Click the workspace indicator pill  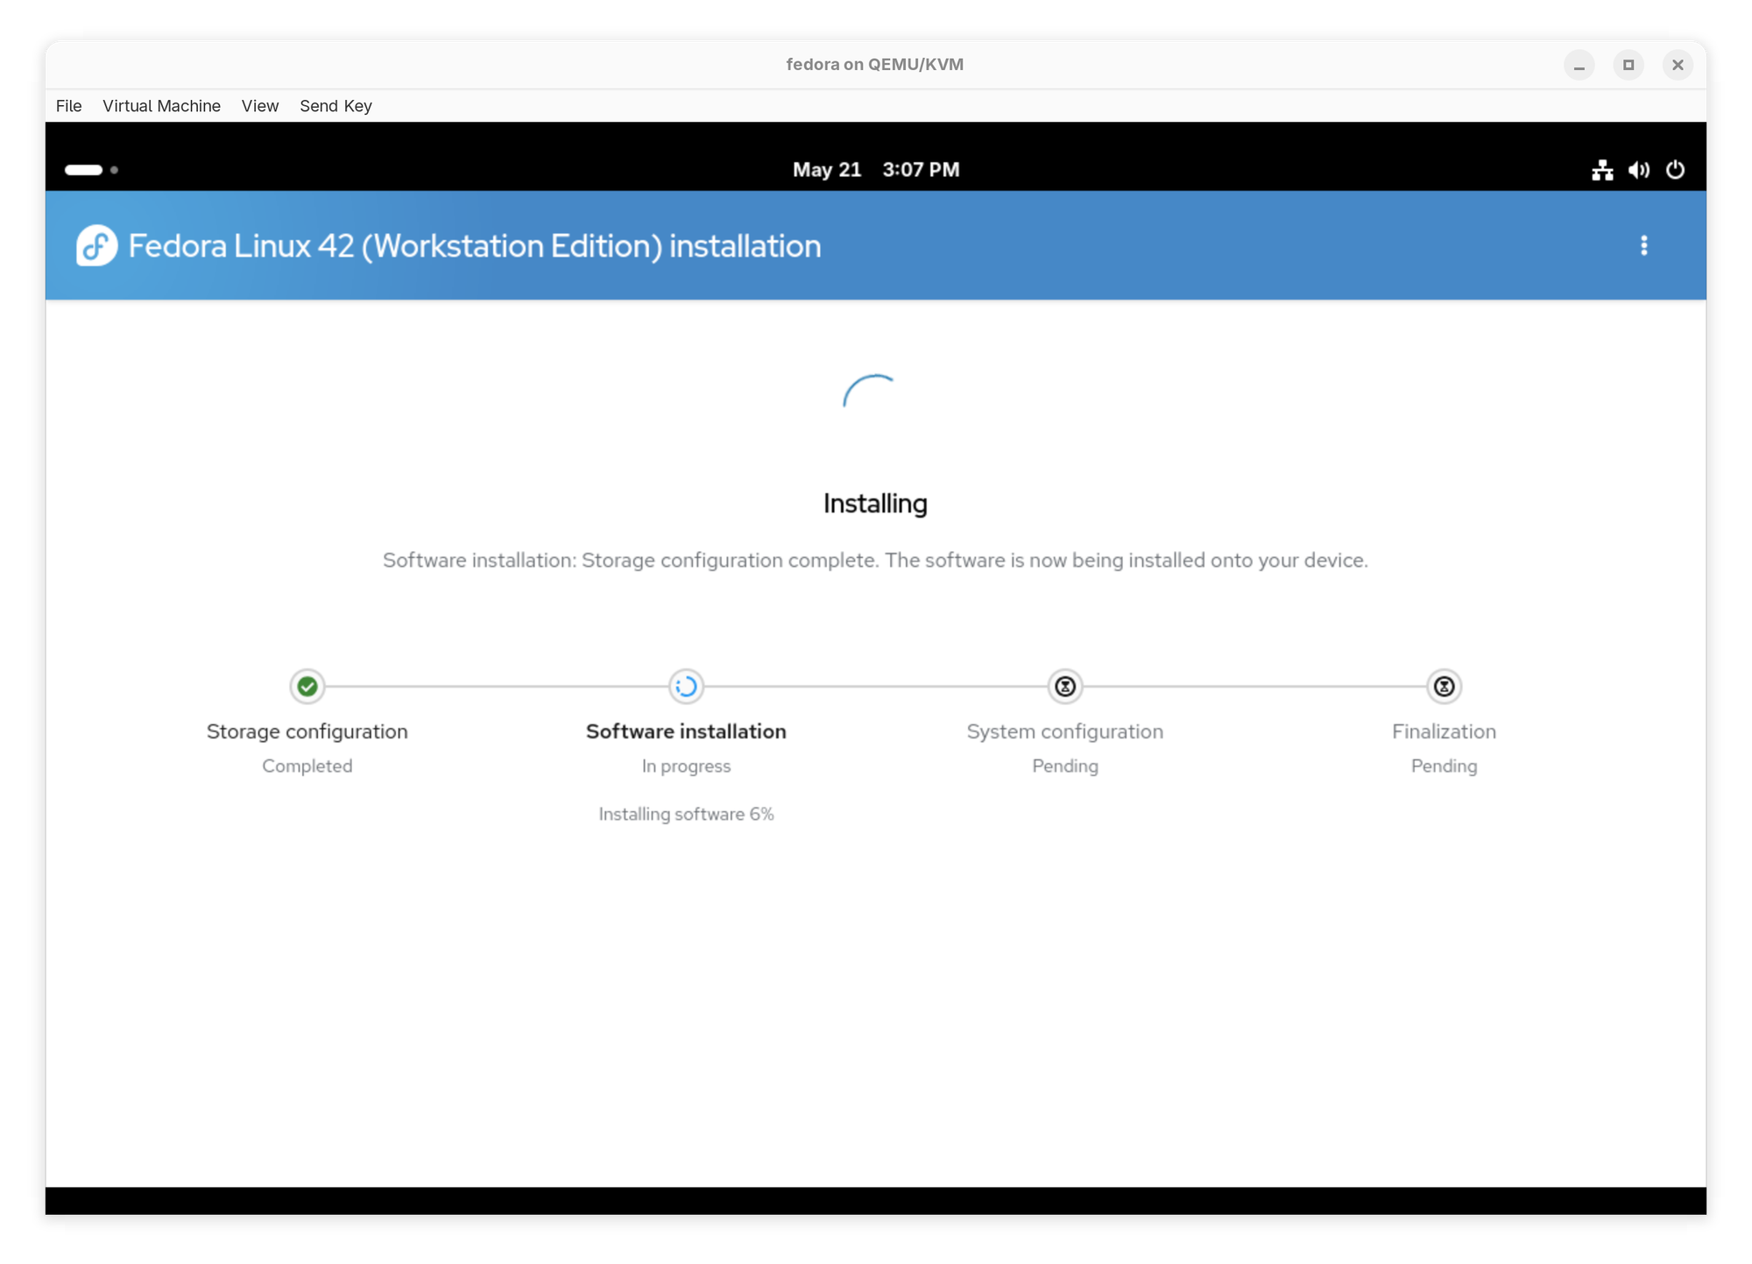pyautogui.click(x=84, y=170)
